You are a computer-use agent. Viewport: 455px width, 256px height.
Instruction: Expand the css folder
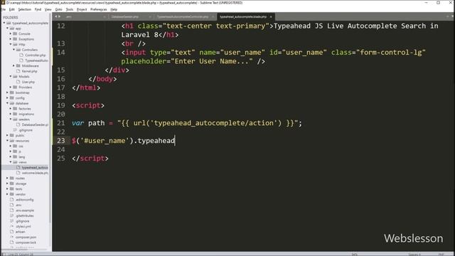[11, 146]
